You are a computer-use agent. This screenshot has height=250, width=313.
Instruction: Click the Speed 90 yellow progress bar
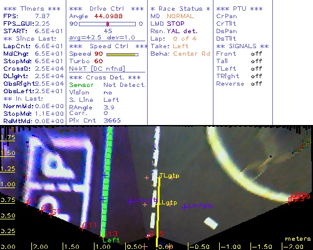pyautogui.click(x=122, y=54)
